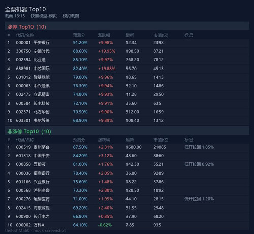Click the 低开拉回 1.85% tag
Image resolution: width=254 pixels, height=234 pixels.
tap(199, 147)
